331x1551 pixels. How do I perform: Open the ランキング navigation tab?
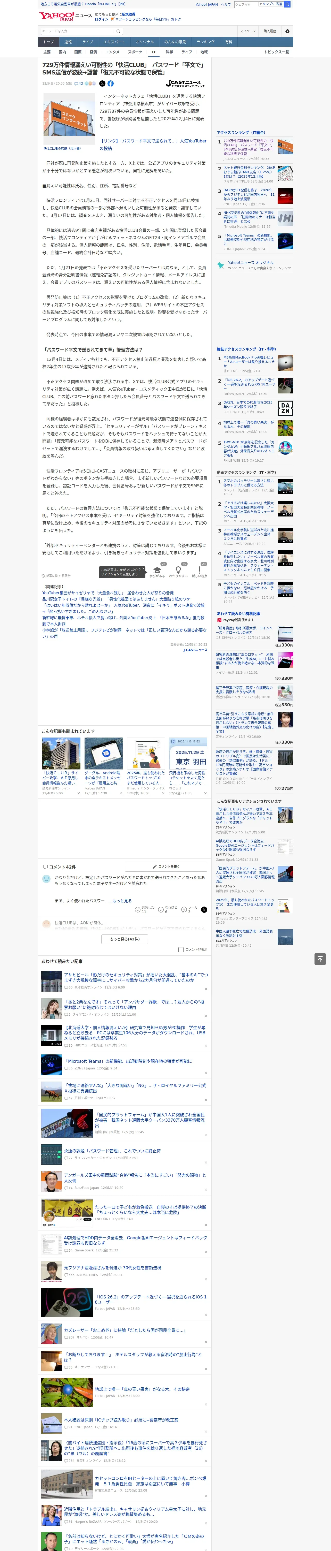[x=205, y=42]
